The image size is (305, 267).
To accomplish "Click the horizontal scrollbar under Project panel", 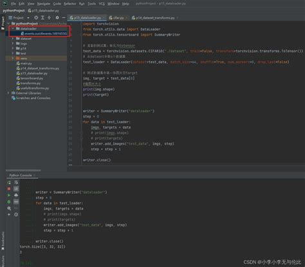I will [x=23, y=170].
